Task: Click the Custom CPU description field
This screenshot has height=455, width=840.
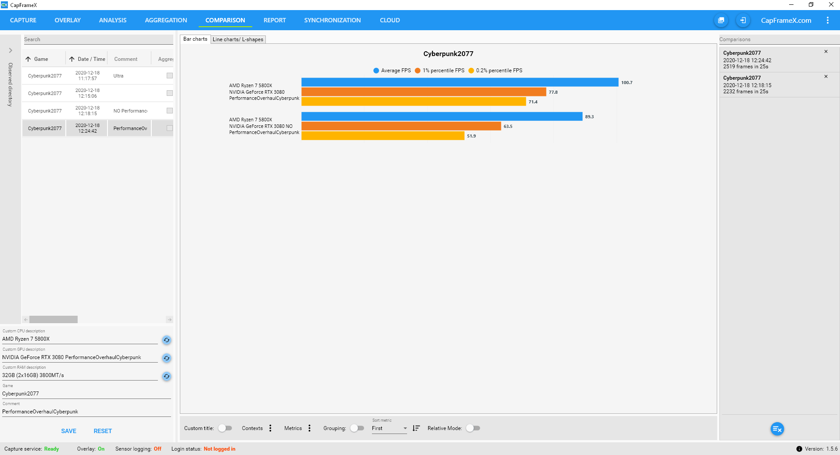Action: 80,339
